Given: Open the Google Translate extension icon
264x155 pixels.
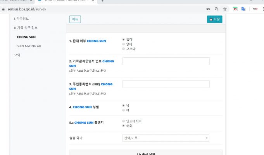Looking at the screenshot, I should [x=243, y=9].
